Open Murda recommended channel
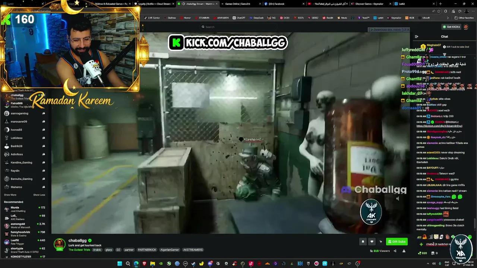 click(25, 209)
